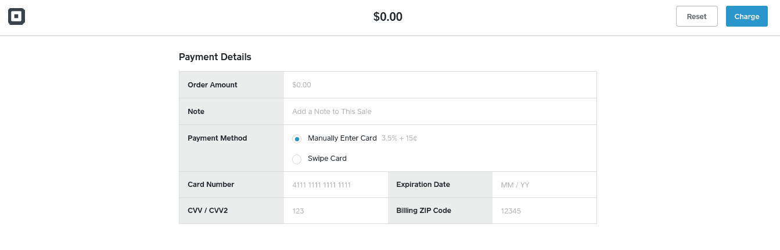This screenshot has width=780, height=250.
Task: Select the Expiration Date MM / YY field
Action: [x=544, y=185]
